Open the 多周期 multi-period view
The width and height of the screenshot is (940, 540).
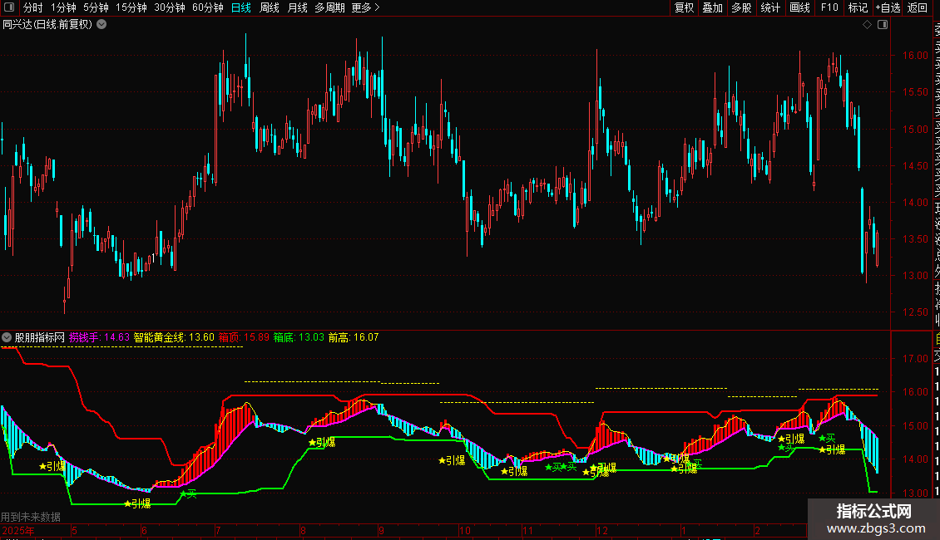point(329,7)
